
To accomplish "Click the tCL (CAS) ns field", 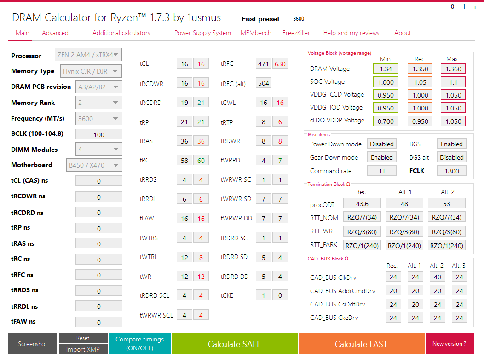I will coord(99,181).
